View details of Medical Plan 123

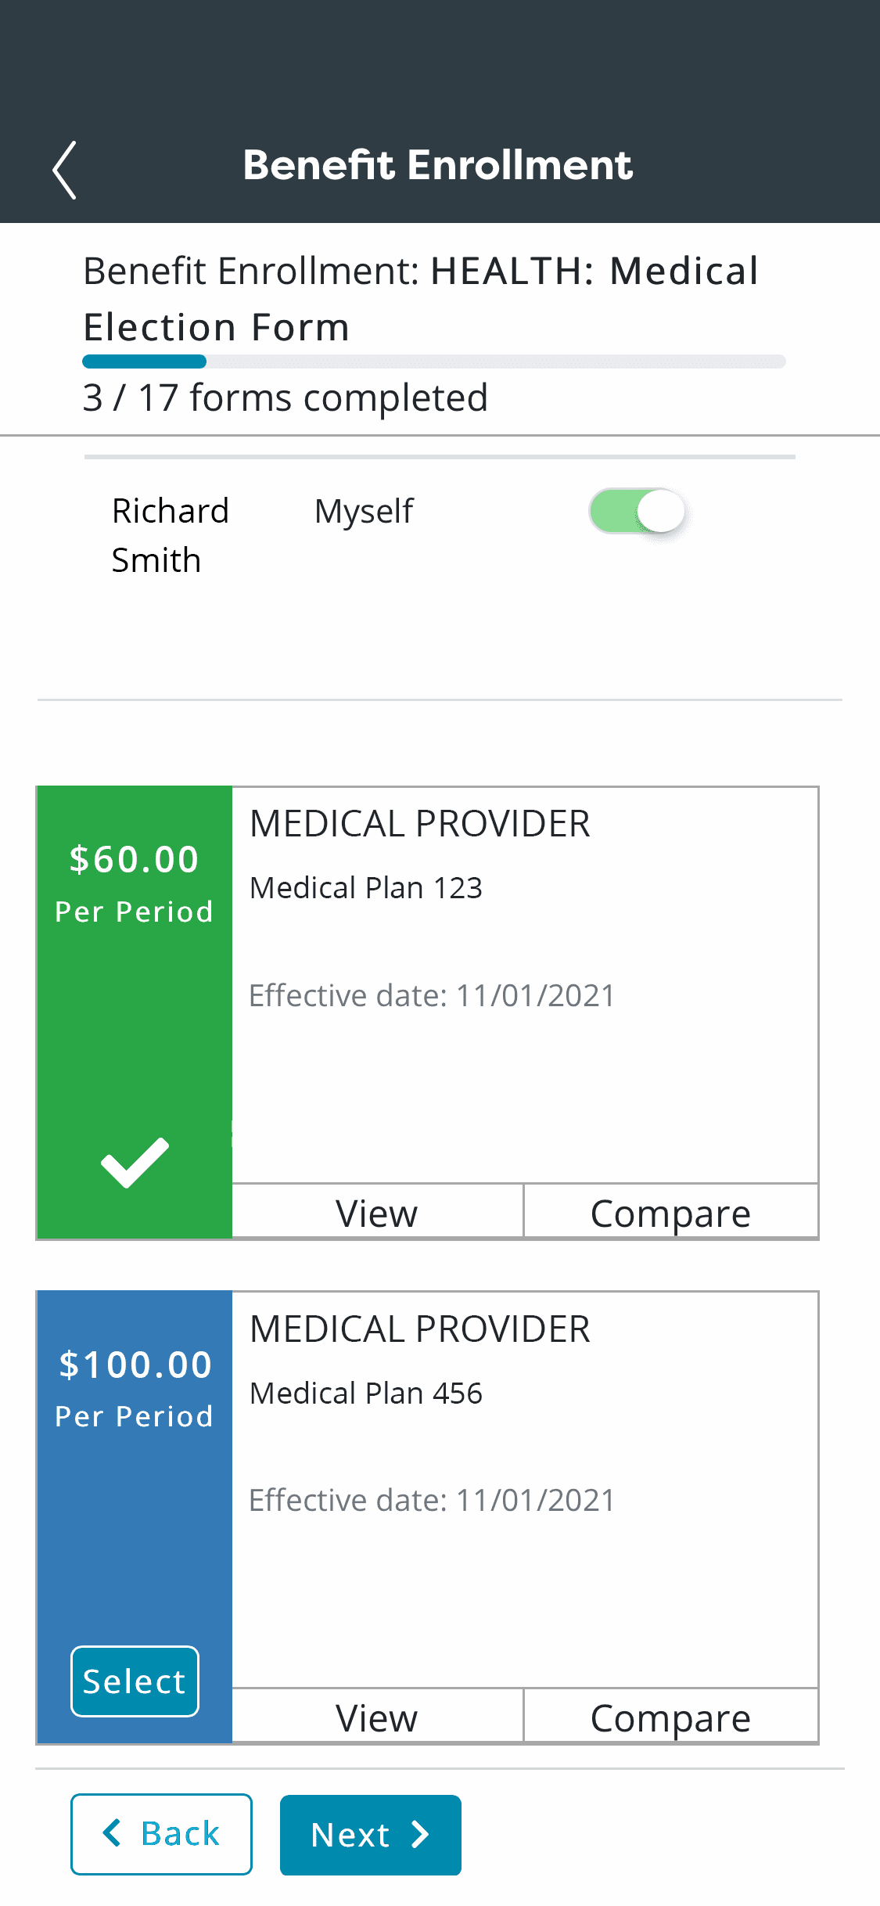click(377, 1213)
